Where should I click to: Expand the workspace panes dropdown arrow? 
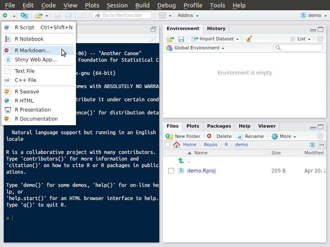[170, 16]
